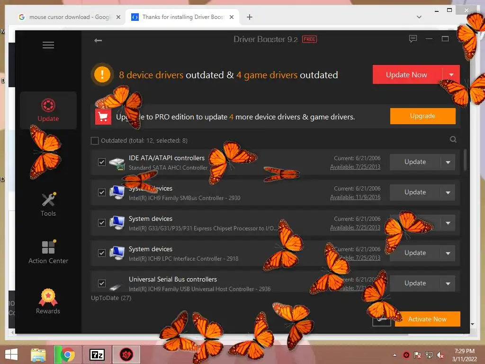The width and height of the screenshot is (485, 364).
Task: Click the network tray icon
Action: (429, 355)
